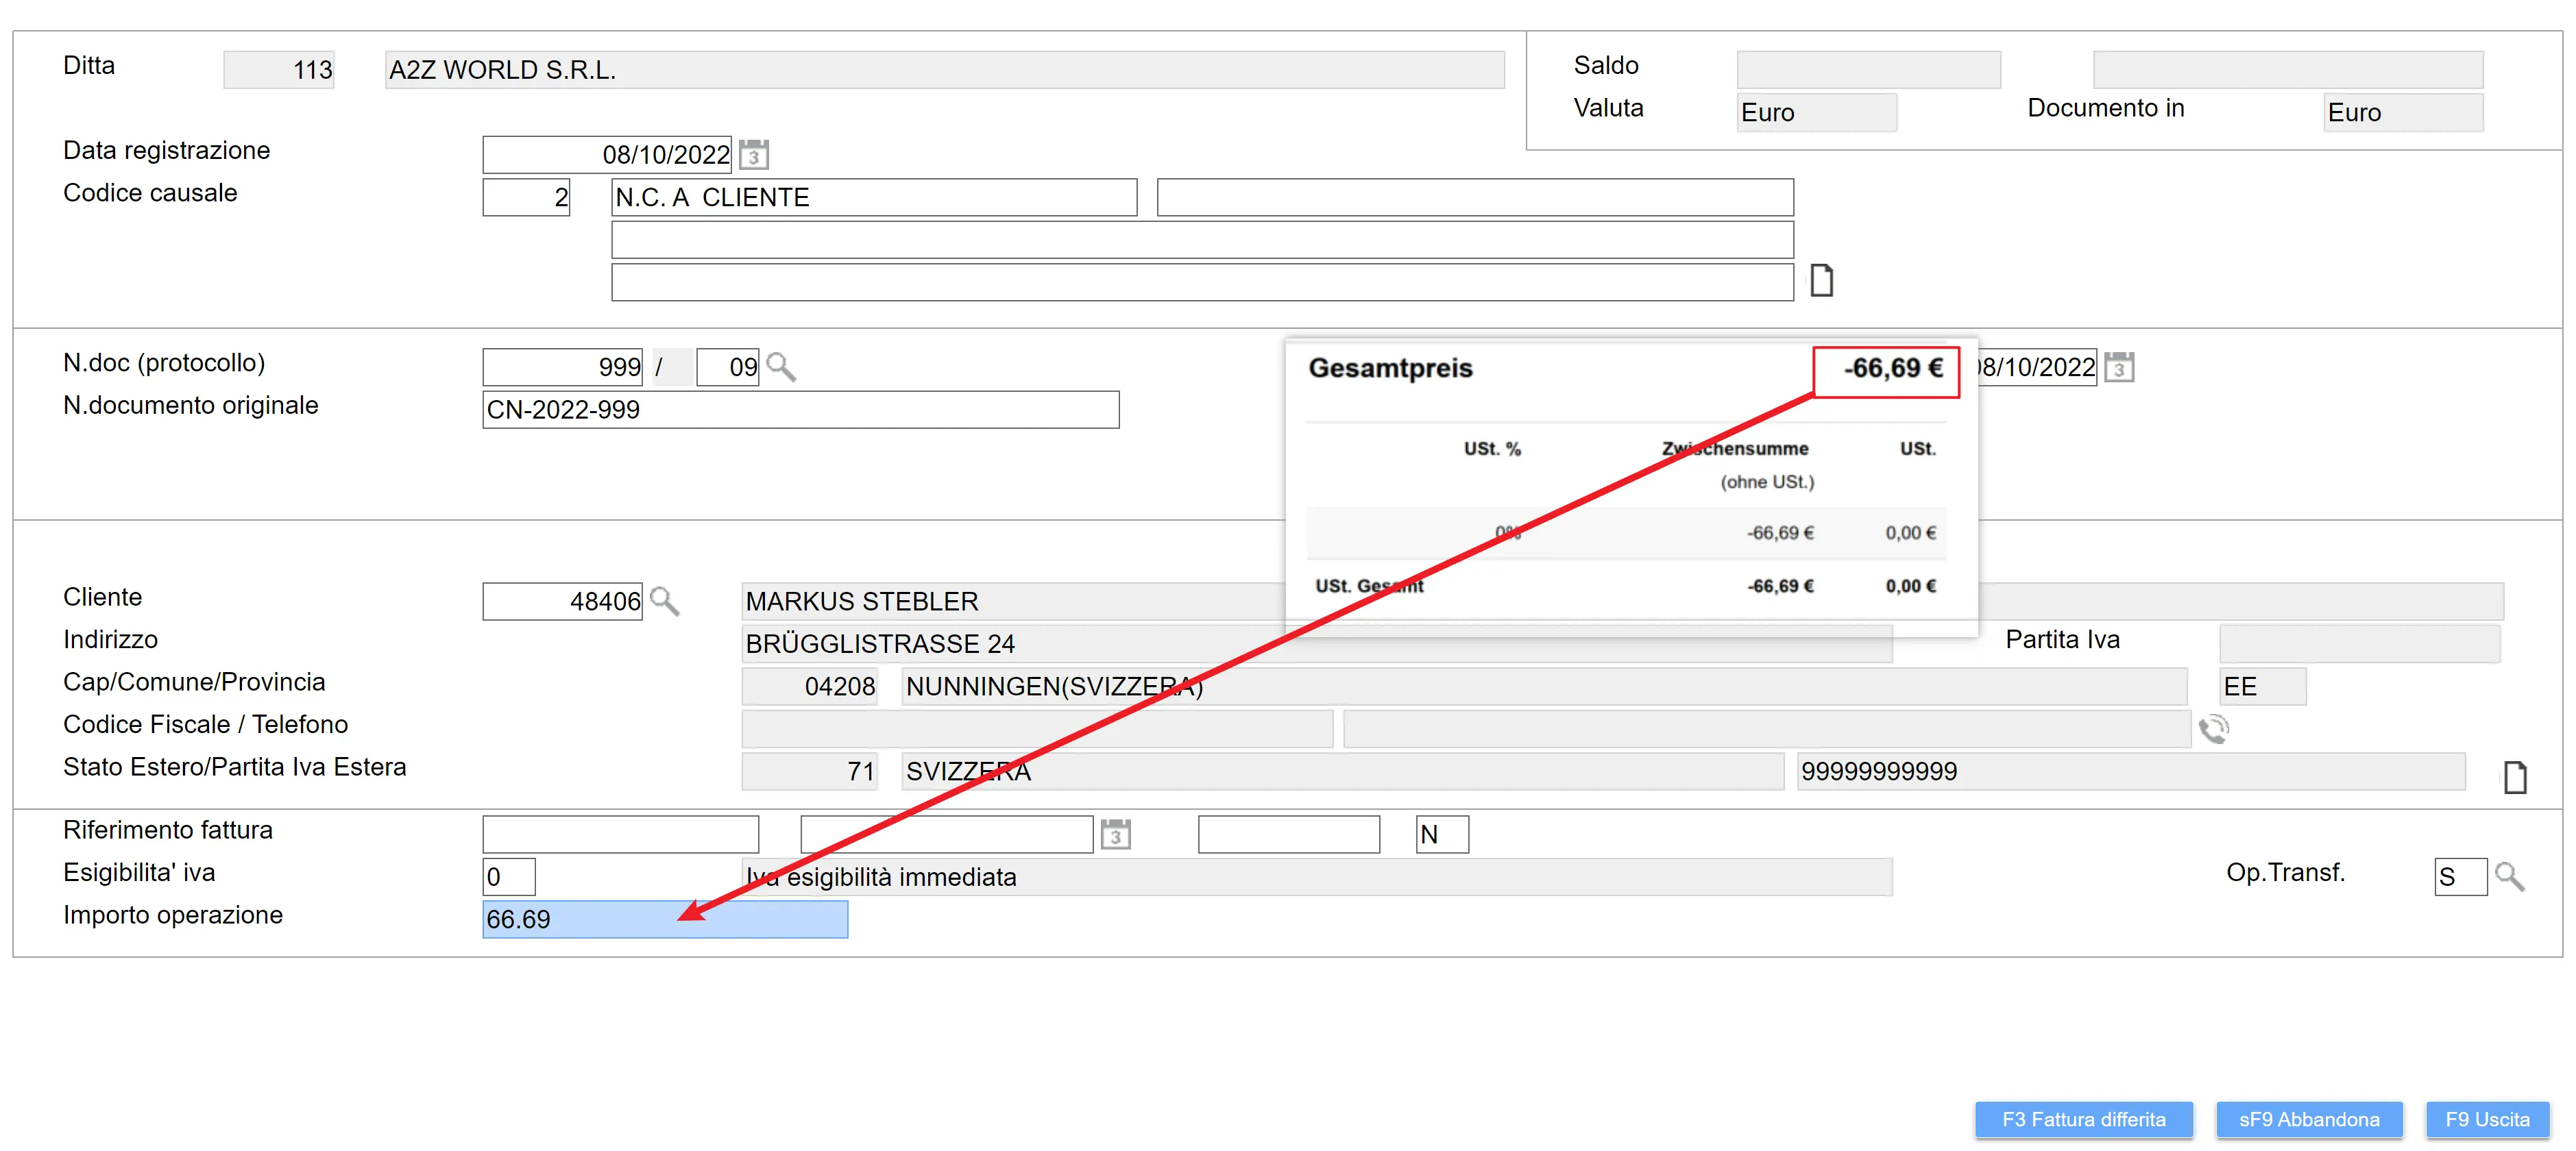Click phone icon beside Telefono field
The height and width of the screenshot is (1151, 2576).
[2213, 730]
